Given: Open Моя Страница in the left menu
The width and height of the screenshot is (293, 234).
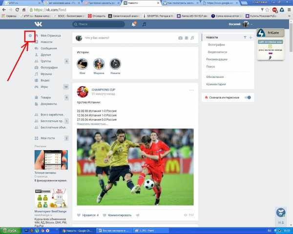Looking at the screenshot, I should [x=51, y=36].
